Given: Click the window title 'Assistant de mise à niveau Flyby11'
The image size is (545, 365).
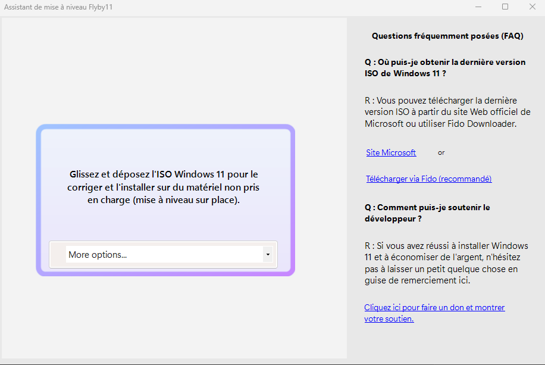Looking at the screenshot, I should [x=58, y=7].
